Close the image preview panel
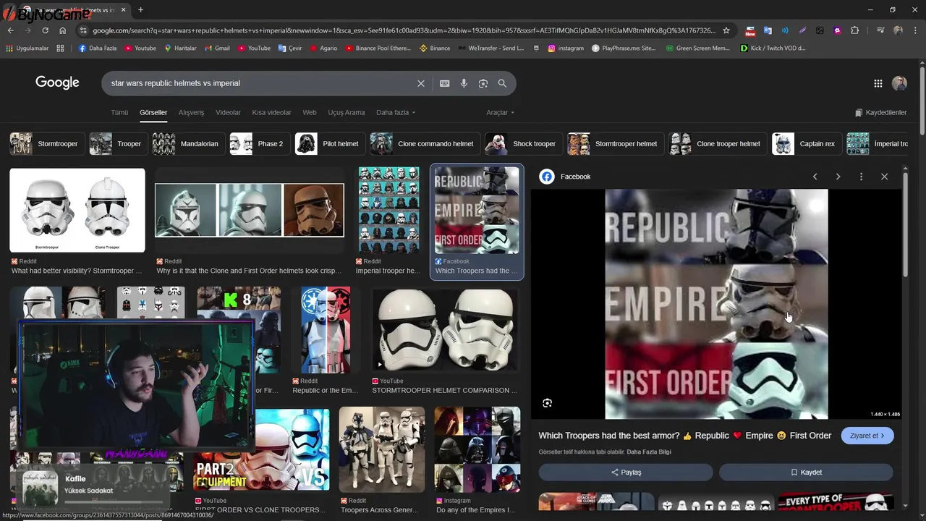This screenshot has width=926, height=521. pos(884,177)
